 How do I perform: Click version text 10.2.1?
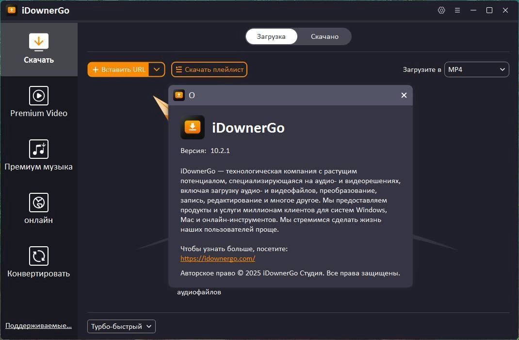click(220, 151)
